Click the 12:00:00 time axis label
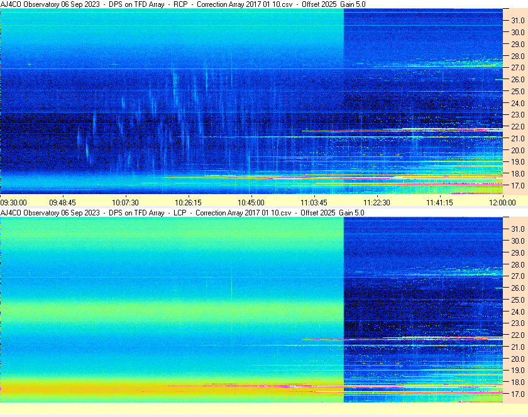Viewport: 528px width, 417px height. click(502, 203)
